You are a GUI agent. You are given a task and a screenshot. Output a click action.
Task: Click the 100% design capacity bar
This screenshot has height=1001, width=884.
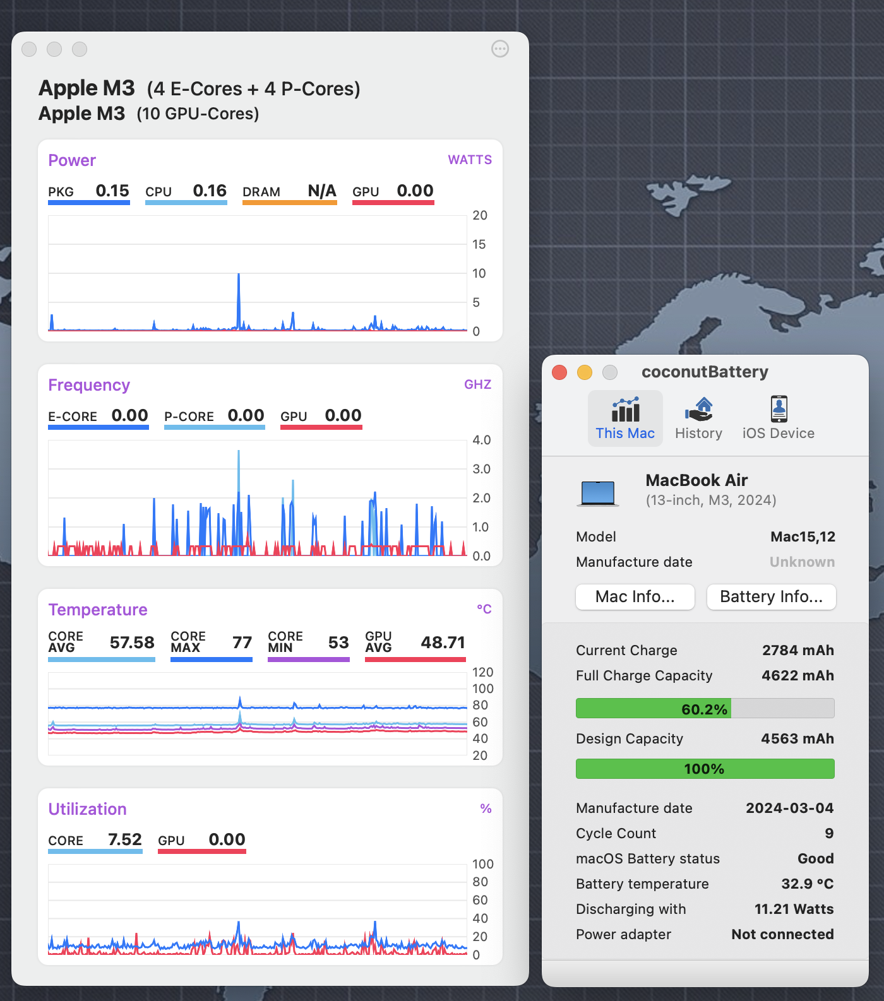(x=705, y=769)
